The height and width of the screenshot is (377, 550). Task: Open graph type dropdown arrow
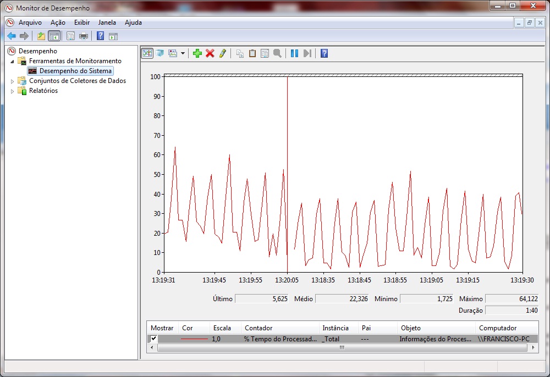coord(183,54)
